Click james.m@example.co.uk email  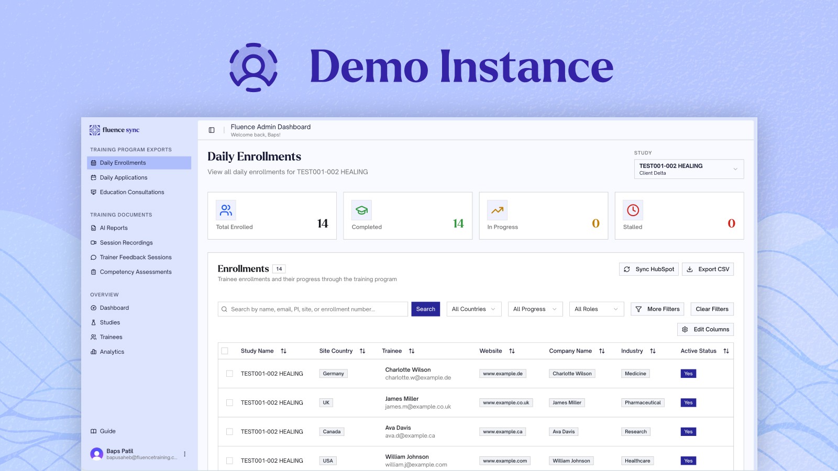point(418,407)
